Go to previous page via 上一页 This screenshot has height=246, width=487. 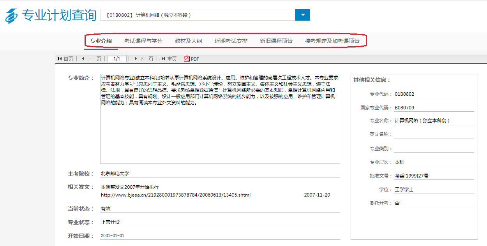(x=91, y=59)
